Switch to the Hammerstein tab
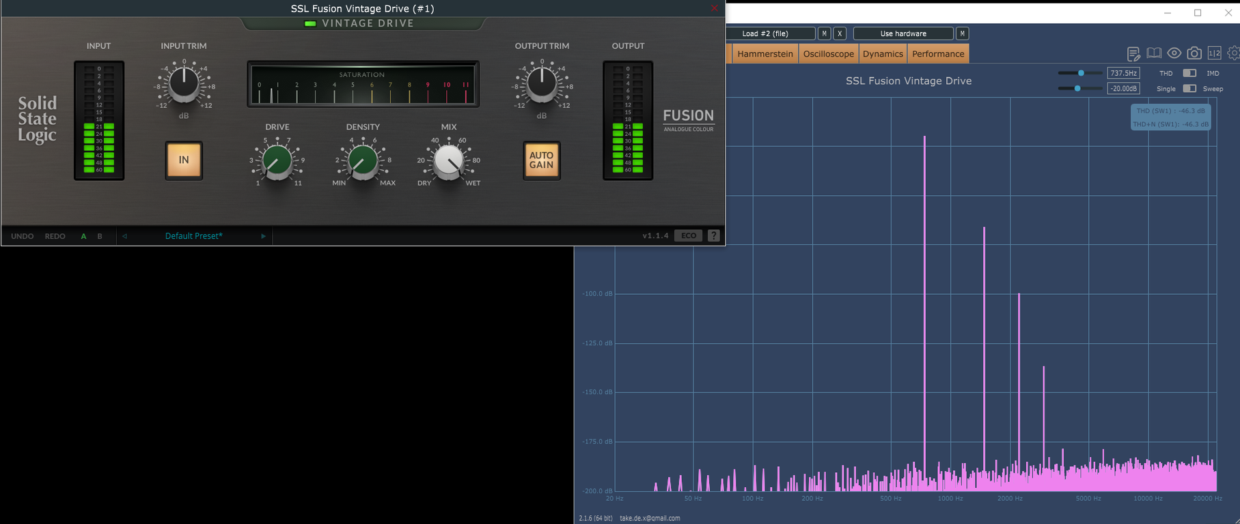This screenshot has height=524, width=1240. coord(765,54)
